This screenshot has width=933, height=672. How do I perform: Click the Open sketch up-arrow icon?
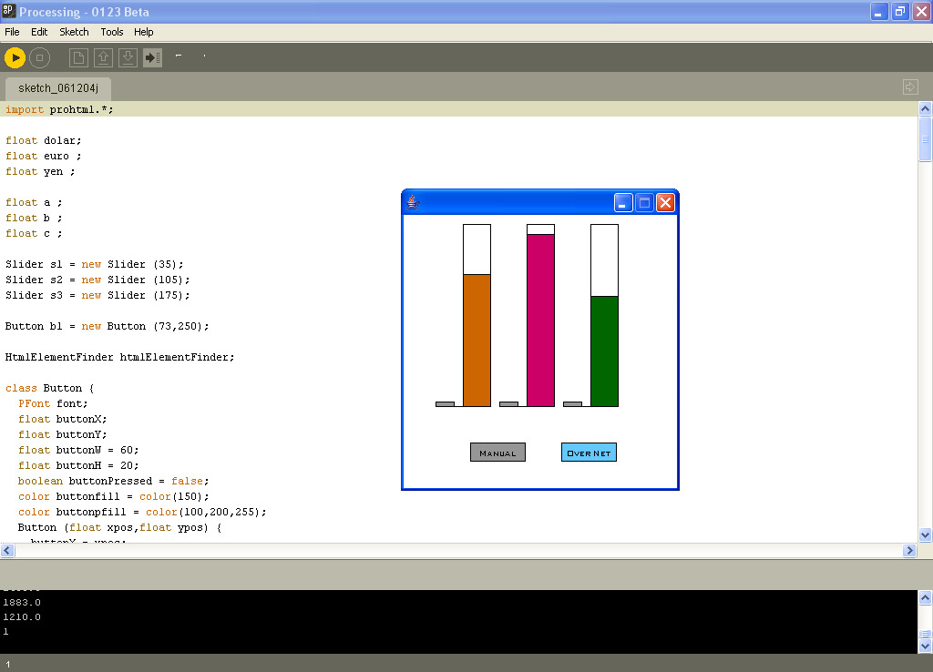point(104,58)
